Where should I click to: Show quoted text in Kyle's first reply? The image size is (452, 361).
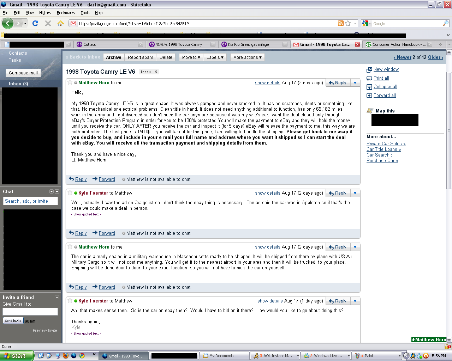pos(86,214)
